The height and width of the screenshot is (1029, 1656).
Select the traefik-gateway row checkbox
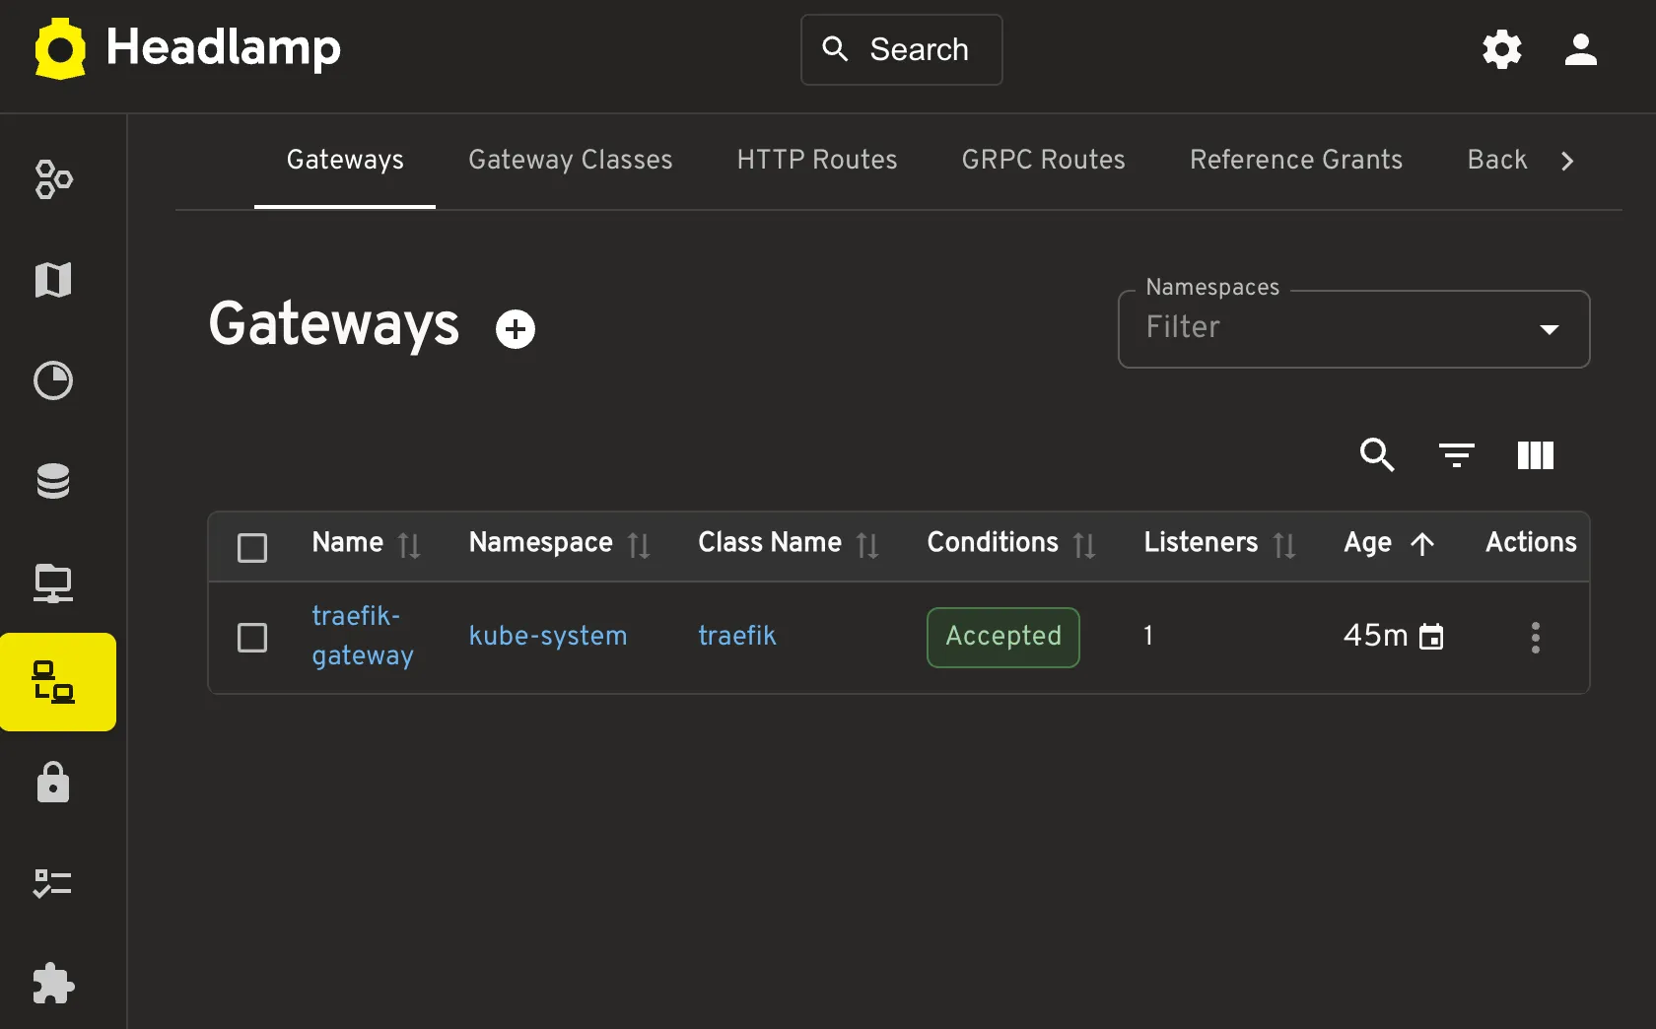[252, 638]
